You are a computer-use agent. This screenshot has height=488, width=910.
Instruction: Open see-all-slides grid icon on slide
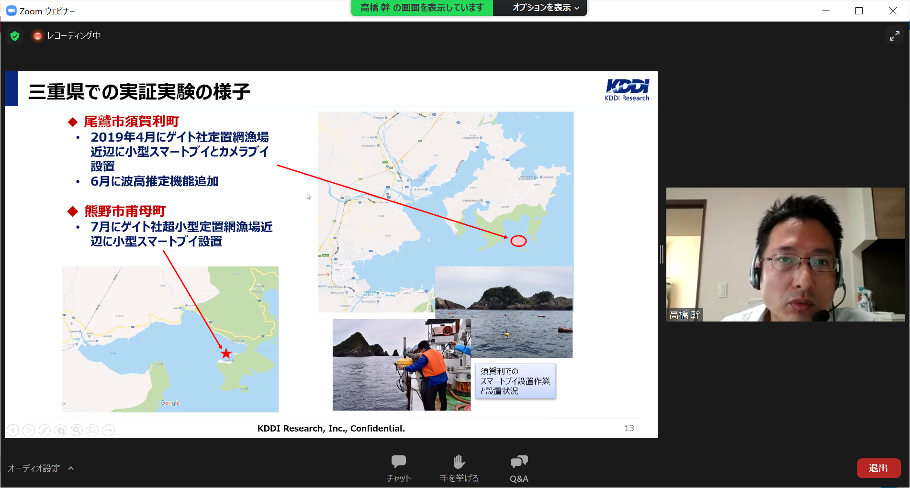[61, 430]
